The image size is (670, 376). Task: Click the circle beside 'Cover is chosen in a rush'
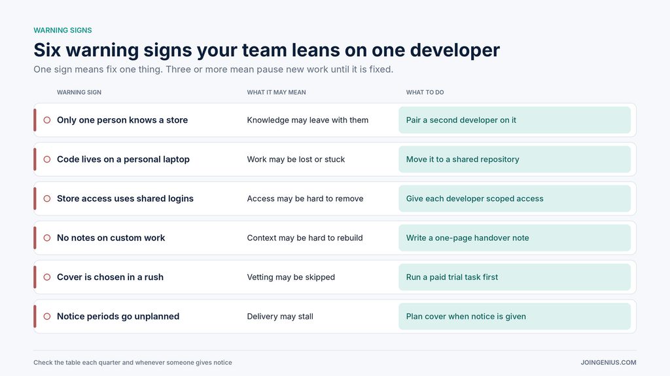click(x=47, y=277)
